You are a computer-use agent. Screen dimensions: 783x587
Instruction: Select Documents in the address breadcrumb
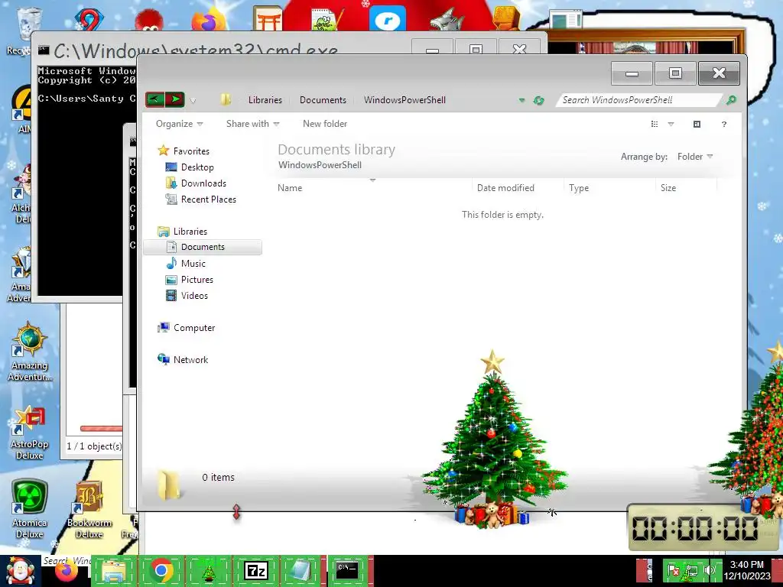tap(323, 100)
